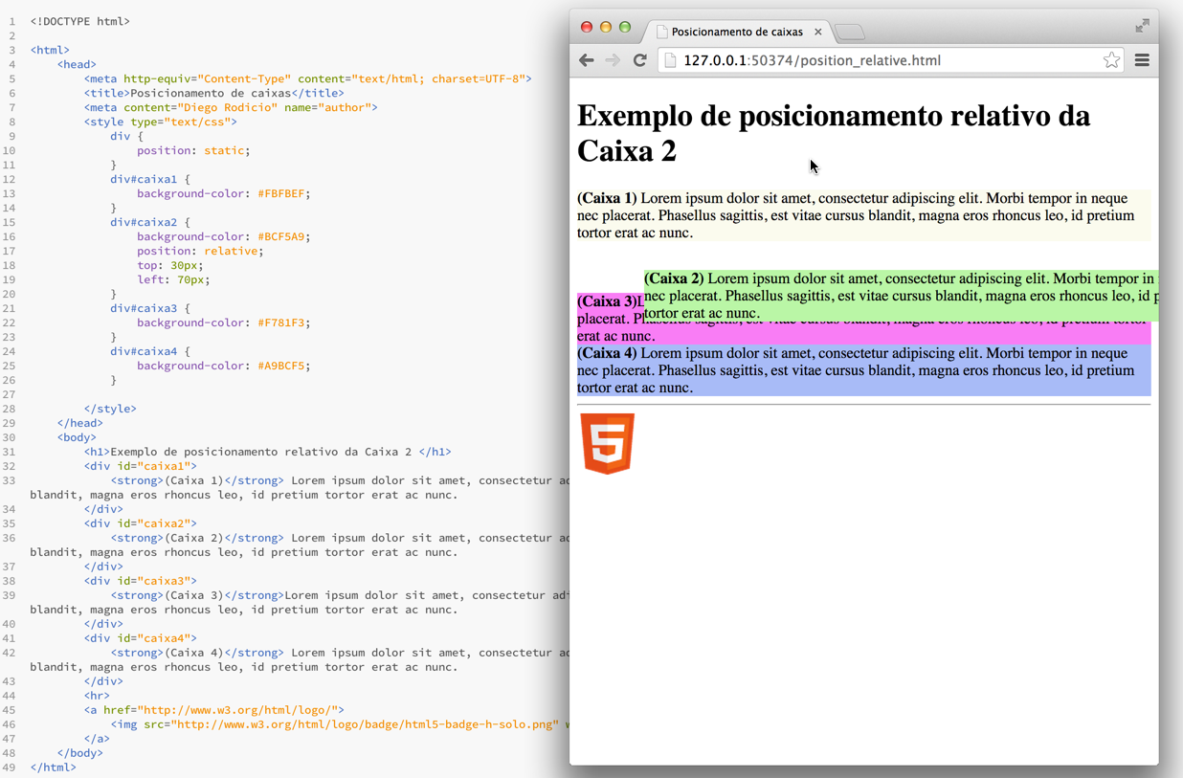Click the fullscreen arrows in the window corner
This screenshot has height=778, width=1183.
click(1142, 26)
